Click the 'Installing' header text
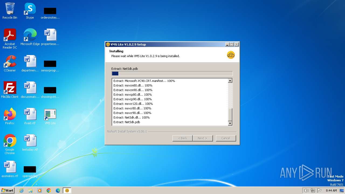 [x=116, y=51]
